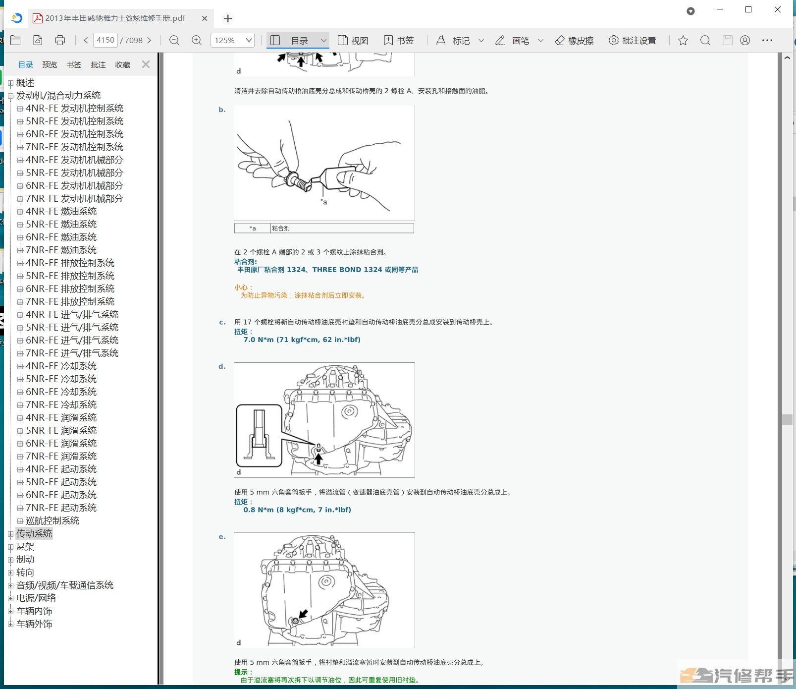This screenshot has width=796, height=689.
Task: Zoom out with minus magnifier
Action: click(x=174, y=41)
